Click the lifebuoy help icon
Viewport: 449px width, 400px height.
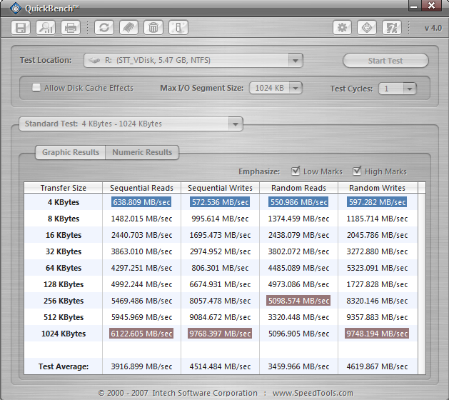pos(367,28)
